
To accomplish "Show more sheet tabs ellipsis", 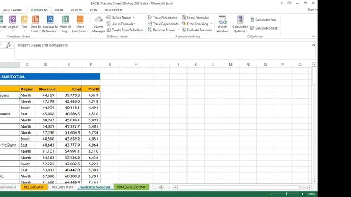I will tap(154, 188).
